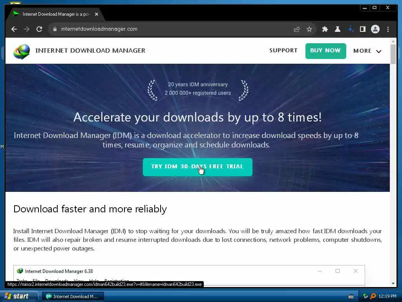This screenshot has height=302, width=402.
Task: Open the downloads arrow icon in toolbar
Action: click(351, 29)
